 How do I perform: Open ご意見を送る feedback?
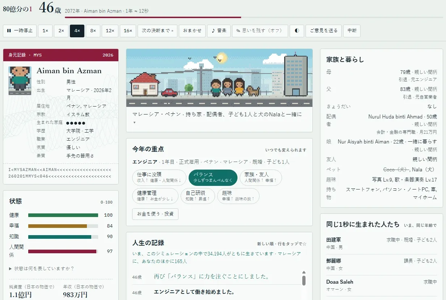[x=324, y=31]
